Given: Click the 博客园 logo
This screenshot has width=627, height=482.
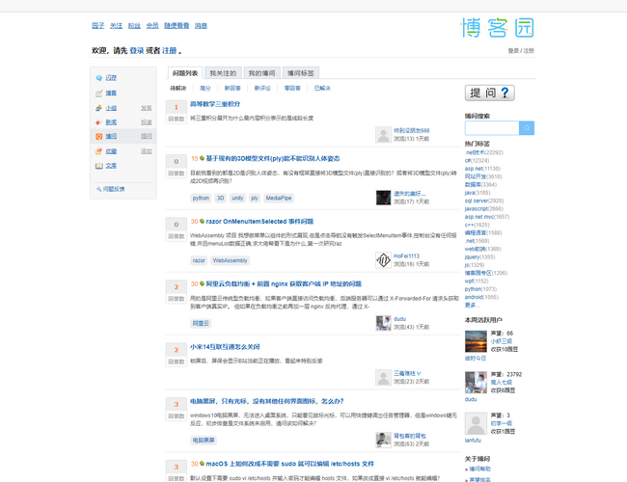Looking at the screenshot, I should coord(498,28).
